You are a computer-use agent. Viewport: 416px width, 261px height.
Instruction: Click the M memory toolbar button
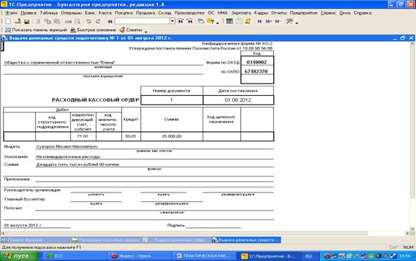coord(260,21)
